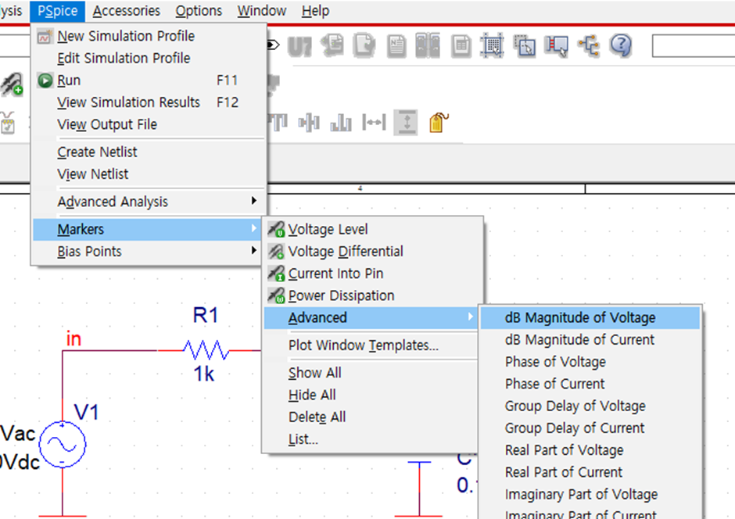Choose Phase of Voltage
This screenshot has height=519, width=735.
click(x=590, y=362)
